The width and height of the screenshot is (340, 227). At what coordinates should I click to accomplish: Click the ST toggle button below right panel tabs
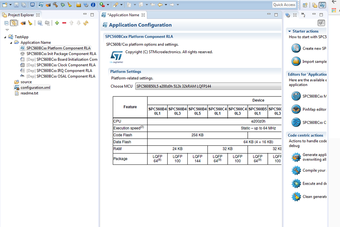click(321, 23)
